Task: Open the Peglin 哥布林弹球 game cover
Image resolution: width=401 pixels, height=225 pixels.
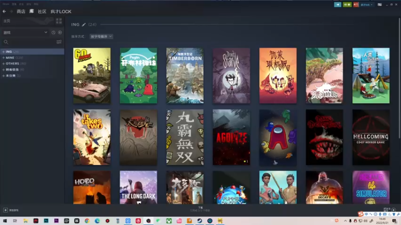Action: pyautogui.click(x=138, y=75)
